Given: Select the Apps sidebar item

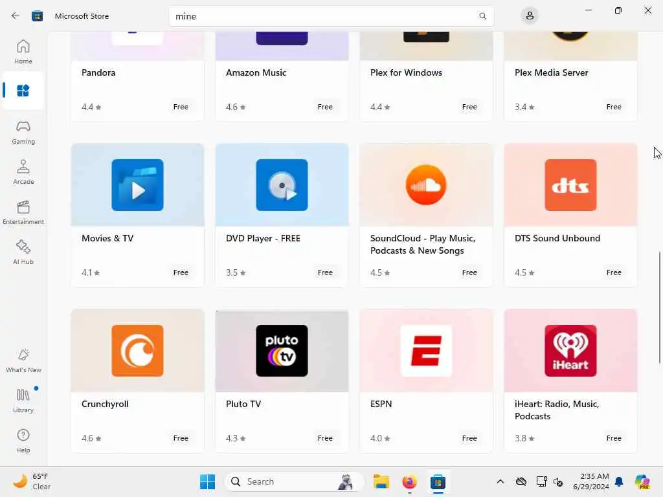Looking at the screenshot, I should point(23,91).
